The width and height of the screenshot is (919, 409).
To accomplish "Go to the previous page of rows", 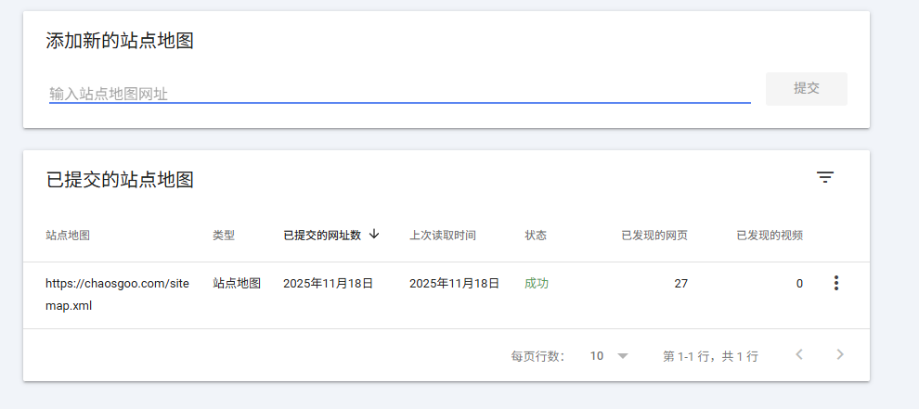I will click(x=799, y=354).
